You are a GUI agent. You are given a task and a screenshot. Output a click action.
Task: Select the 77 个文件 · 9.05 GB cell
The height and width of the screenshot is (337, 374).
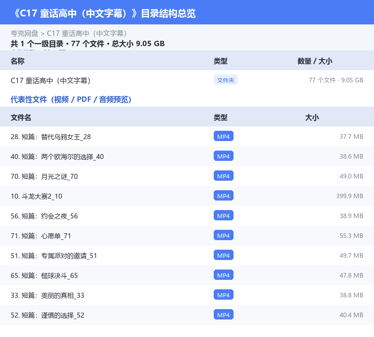[336, 80]
